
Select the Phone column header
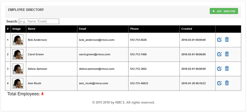click(134, 29)
